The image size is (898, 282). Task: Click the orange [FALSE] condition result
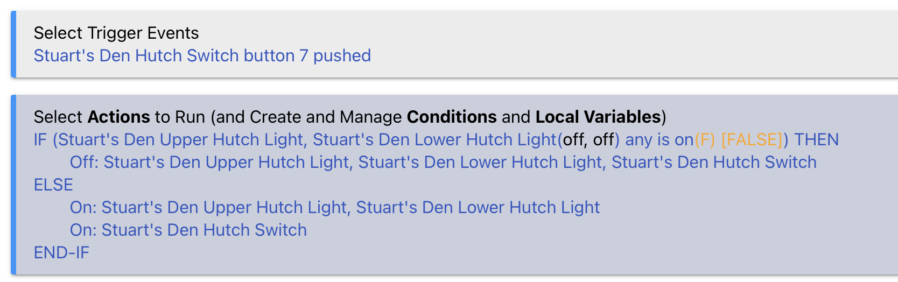click(x=752, y=139)
